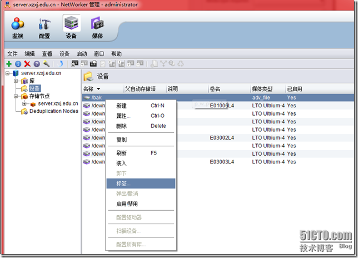
Task: Choose 刷新 from the context menu
Action: pos(141,153)
